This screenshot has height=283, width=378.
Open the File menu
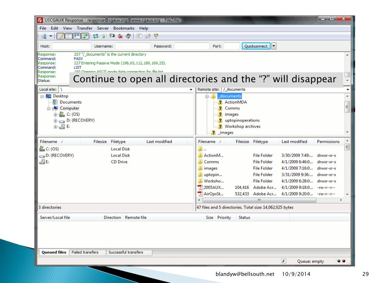[43, 28]
